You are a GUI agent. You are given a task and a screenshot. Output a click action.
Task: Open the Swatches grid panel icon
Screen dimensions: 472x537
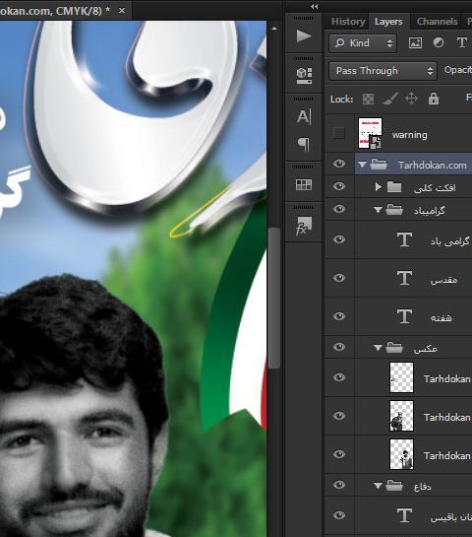(304, 184)
